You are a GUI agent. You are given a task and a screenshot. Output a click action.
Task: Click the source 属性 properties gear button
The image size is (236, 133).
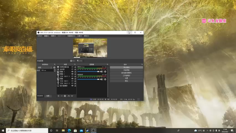(x=73, y=61)
